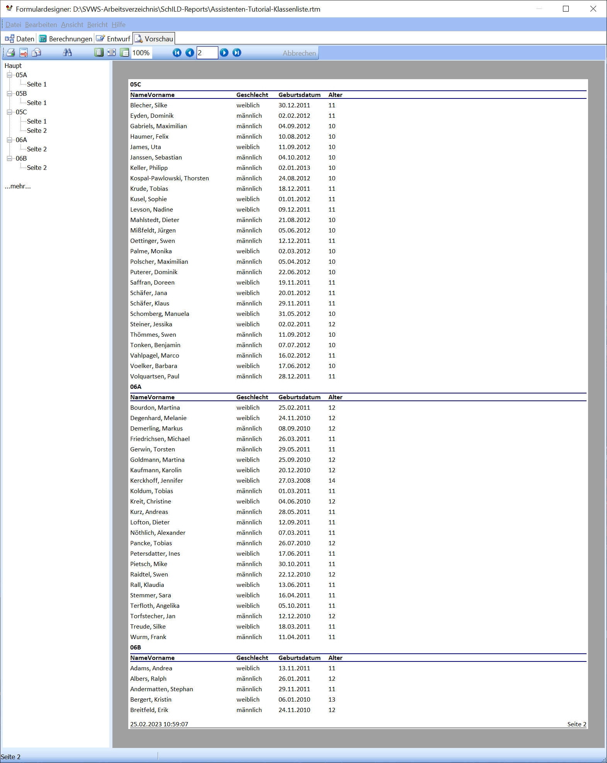Open the Bearbeiten menu
607x763 pixels.
point(41,25)
